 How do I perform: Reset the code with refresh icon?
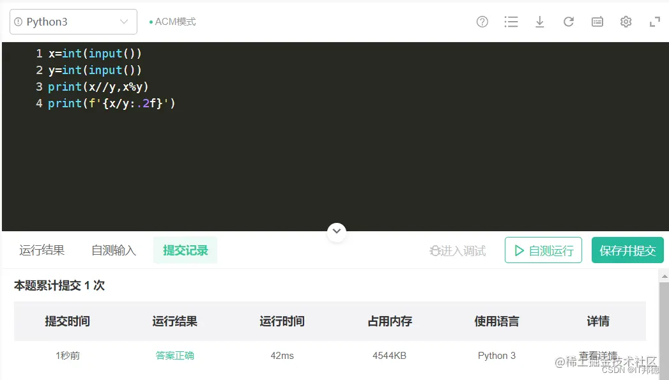point(569,21)
